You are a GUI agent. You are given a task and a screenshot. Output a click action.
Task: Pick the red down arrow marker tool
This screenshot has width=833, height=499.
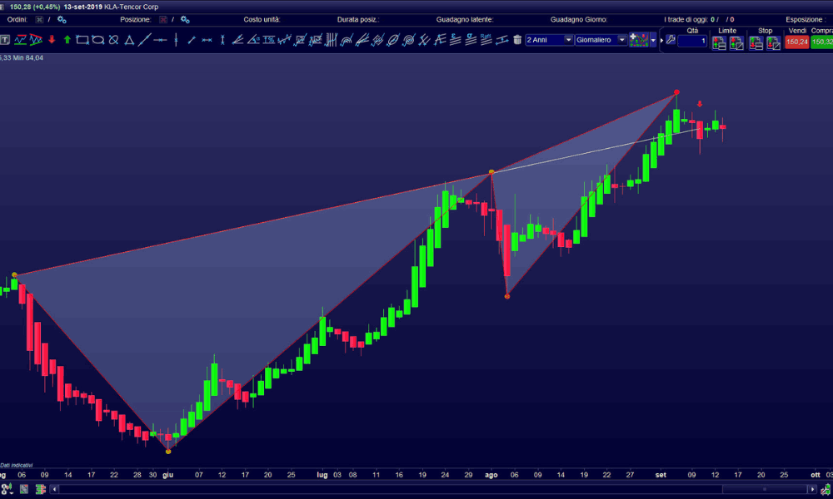[52, 39]
